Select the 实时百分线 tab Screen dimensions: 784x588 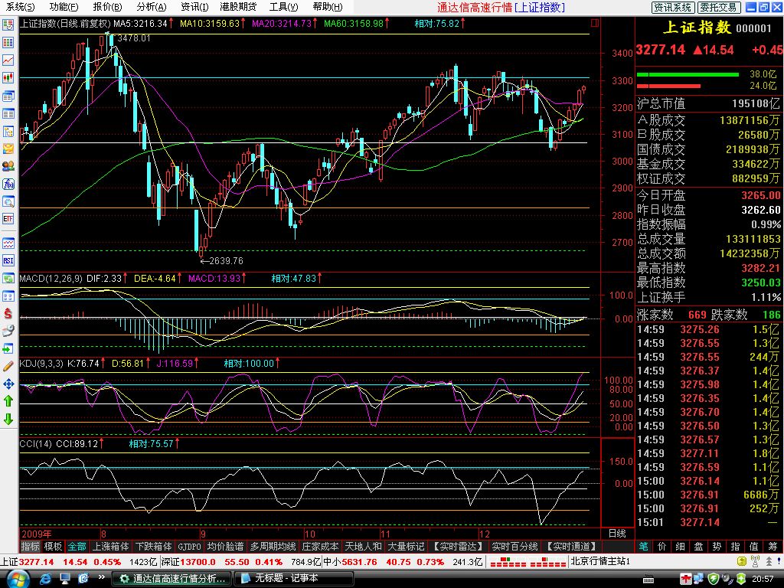(x=514, y=547)
